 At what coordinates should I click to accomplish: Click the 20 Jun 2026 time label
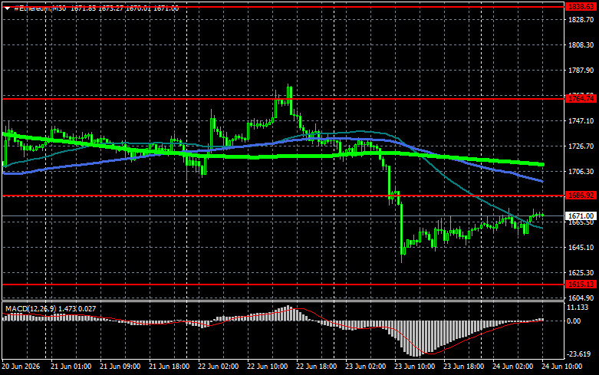[x=21, y=367]
